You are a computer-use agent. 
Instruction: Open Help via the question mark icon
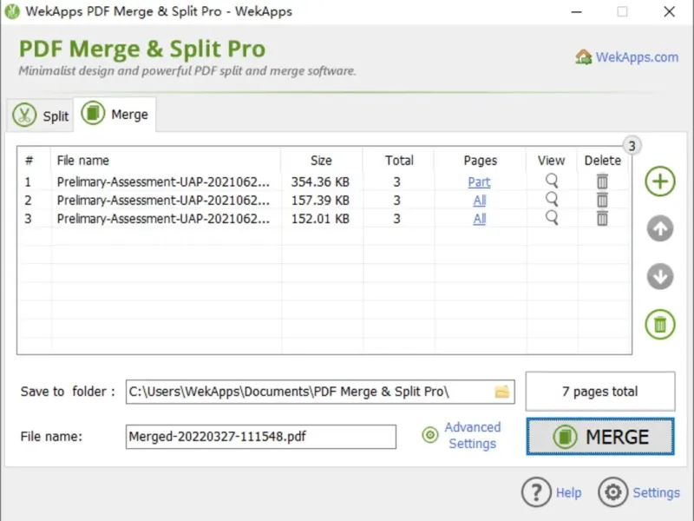536,491
